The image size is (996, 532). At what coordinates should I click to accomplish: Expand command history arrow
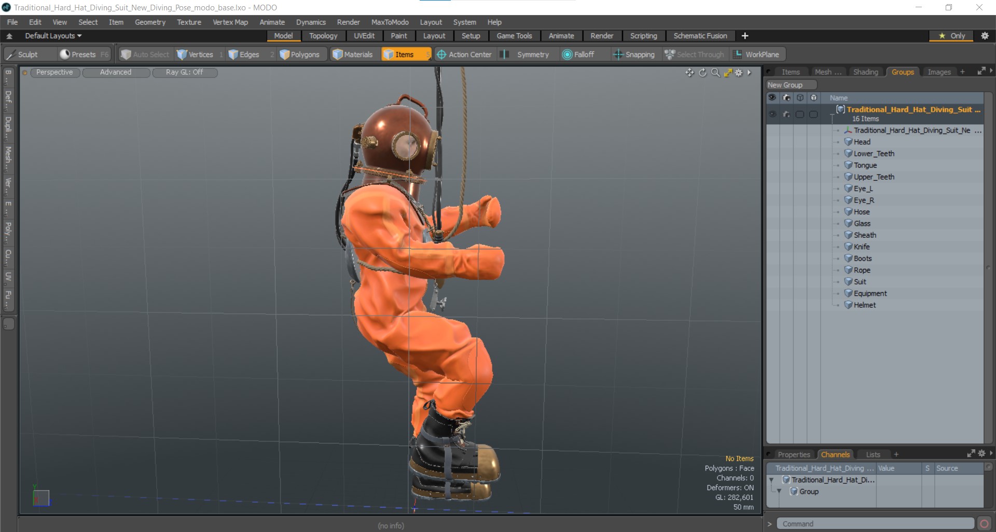tap(770, 524)
